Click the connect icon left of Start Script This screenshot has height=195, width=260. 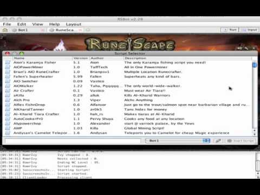(x=218, y=141)
